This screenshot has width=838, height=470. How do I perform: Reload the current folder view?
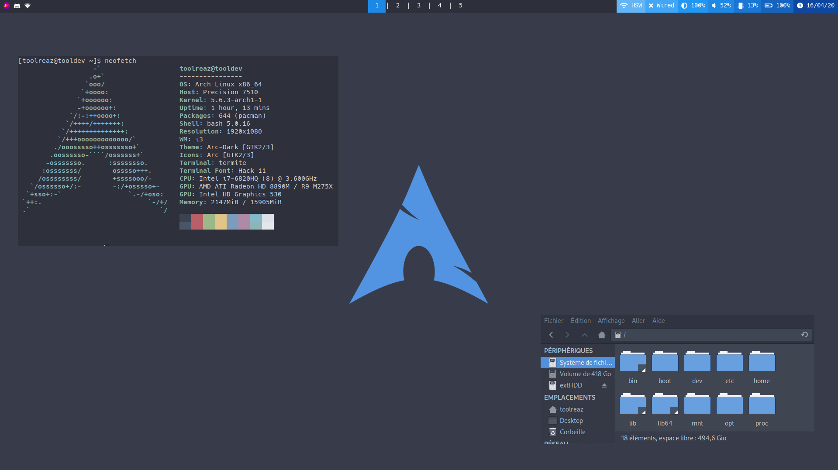(x=804, y=335)
